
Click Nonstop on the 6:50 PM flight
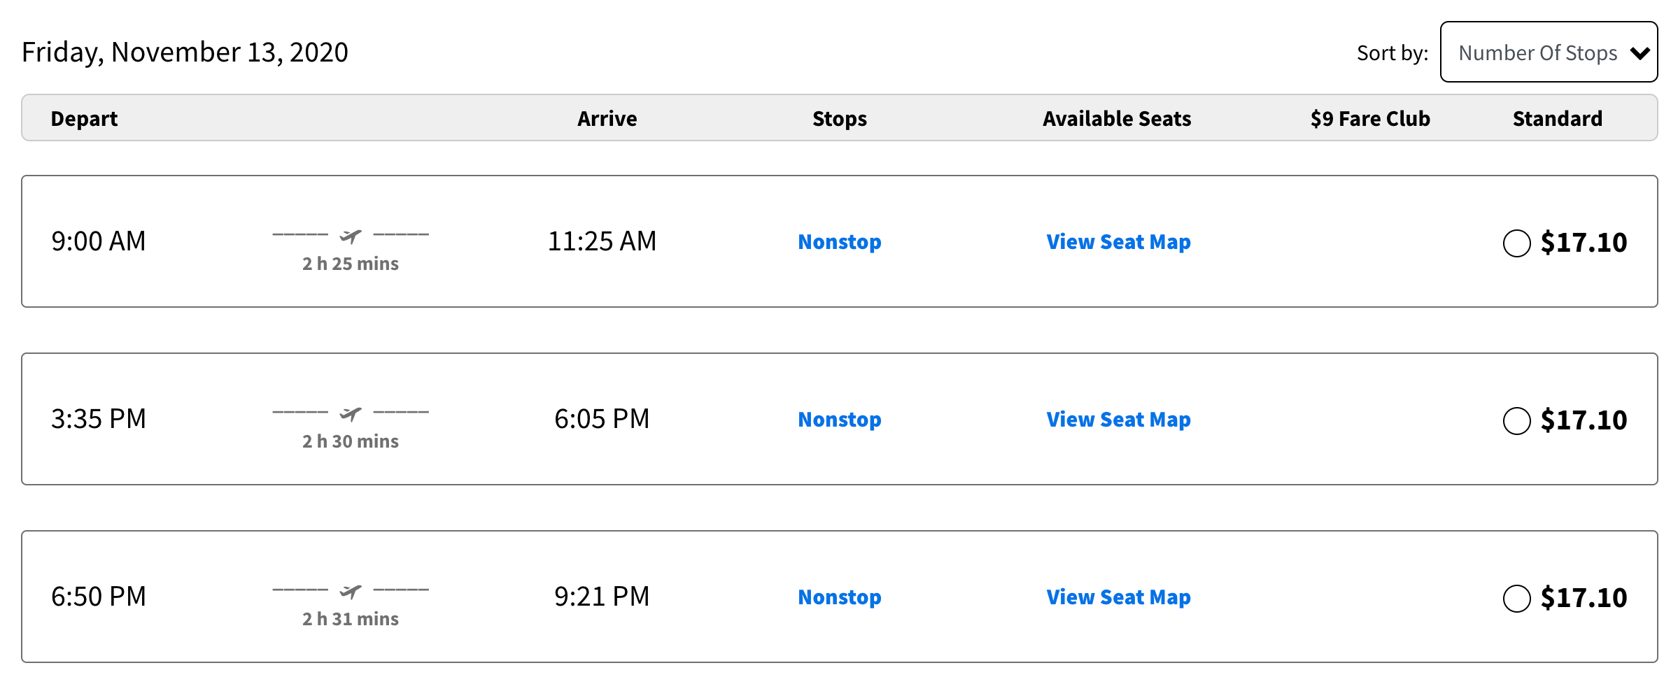[839, 597]
